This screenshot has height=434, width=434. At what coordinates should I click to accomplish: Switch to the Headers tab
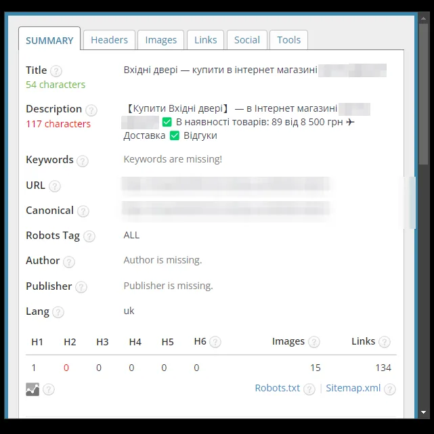click(109, 40)
